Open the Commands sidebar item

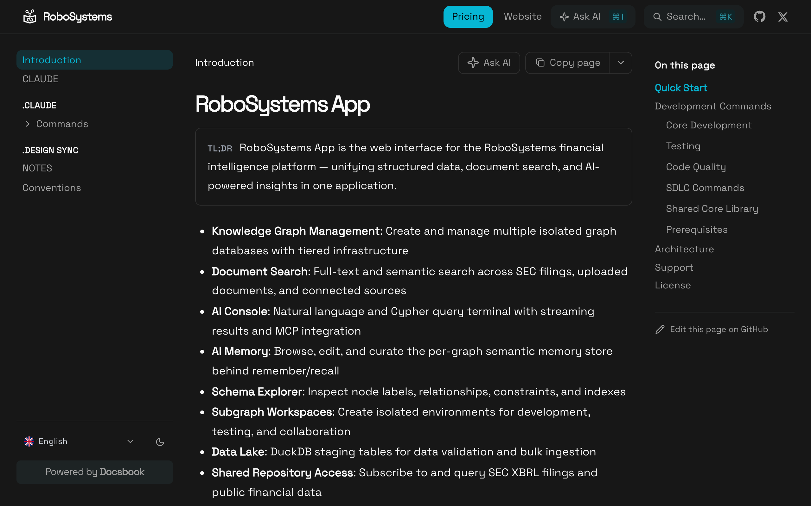pyautogui.click(x=62, y=124)
